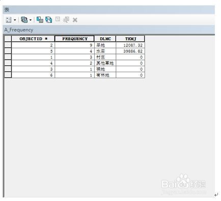Click the Switch Selection icon

click(x=49, y=20)
